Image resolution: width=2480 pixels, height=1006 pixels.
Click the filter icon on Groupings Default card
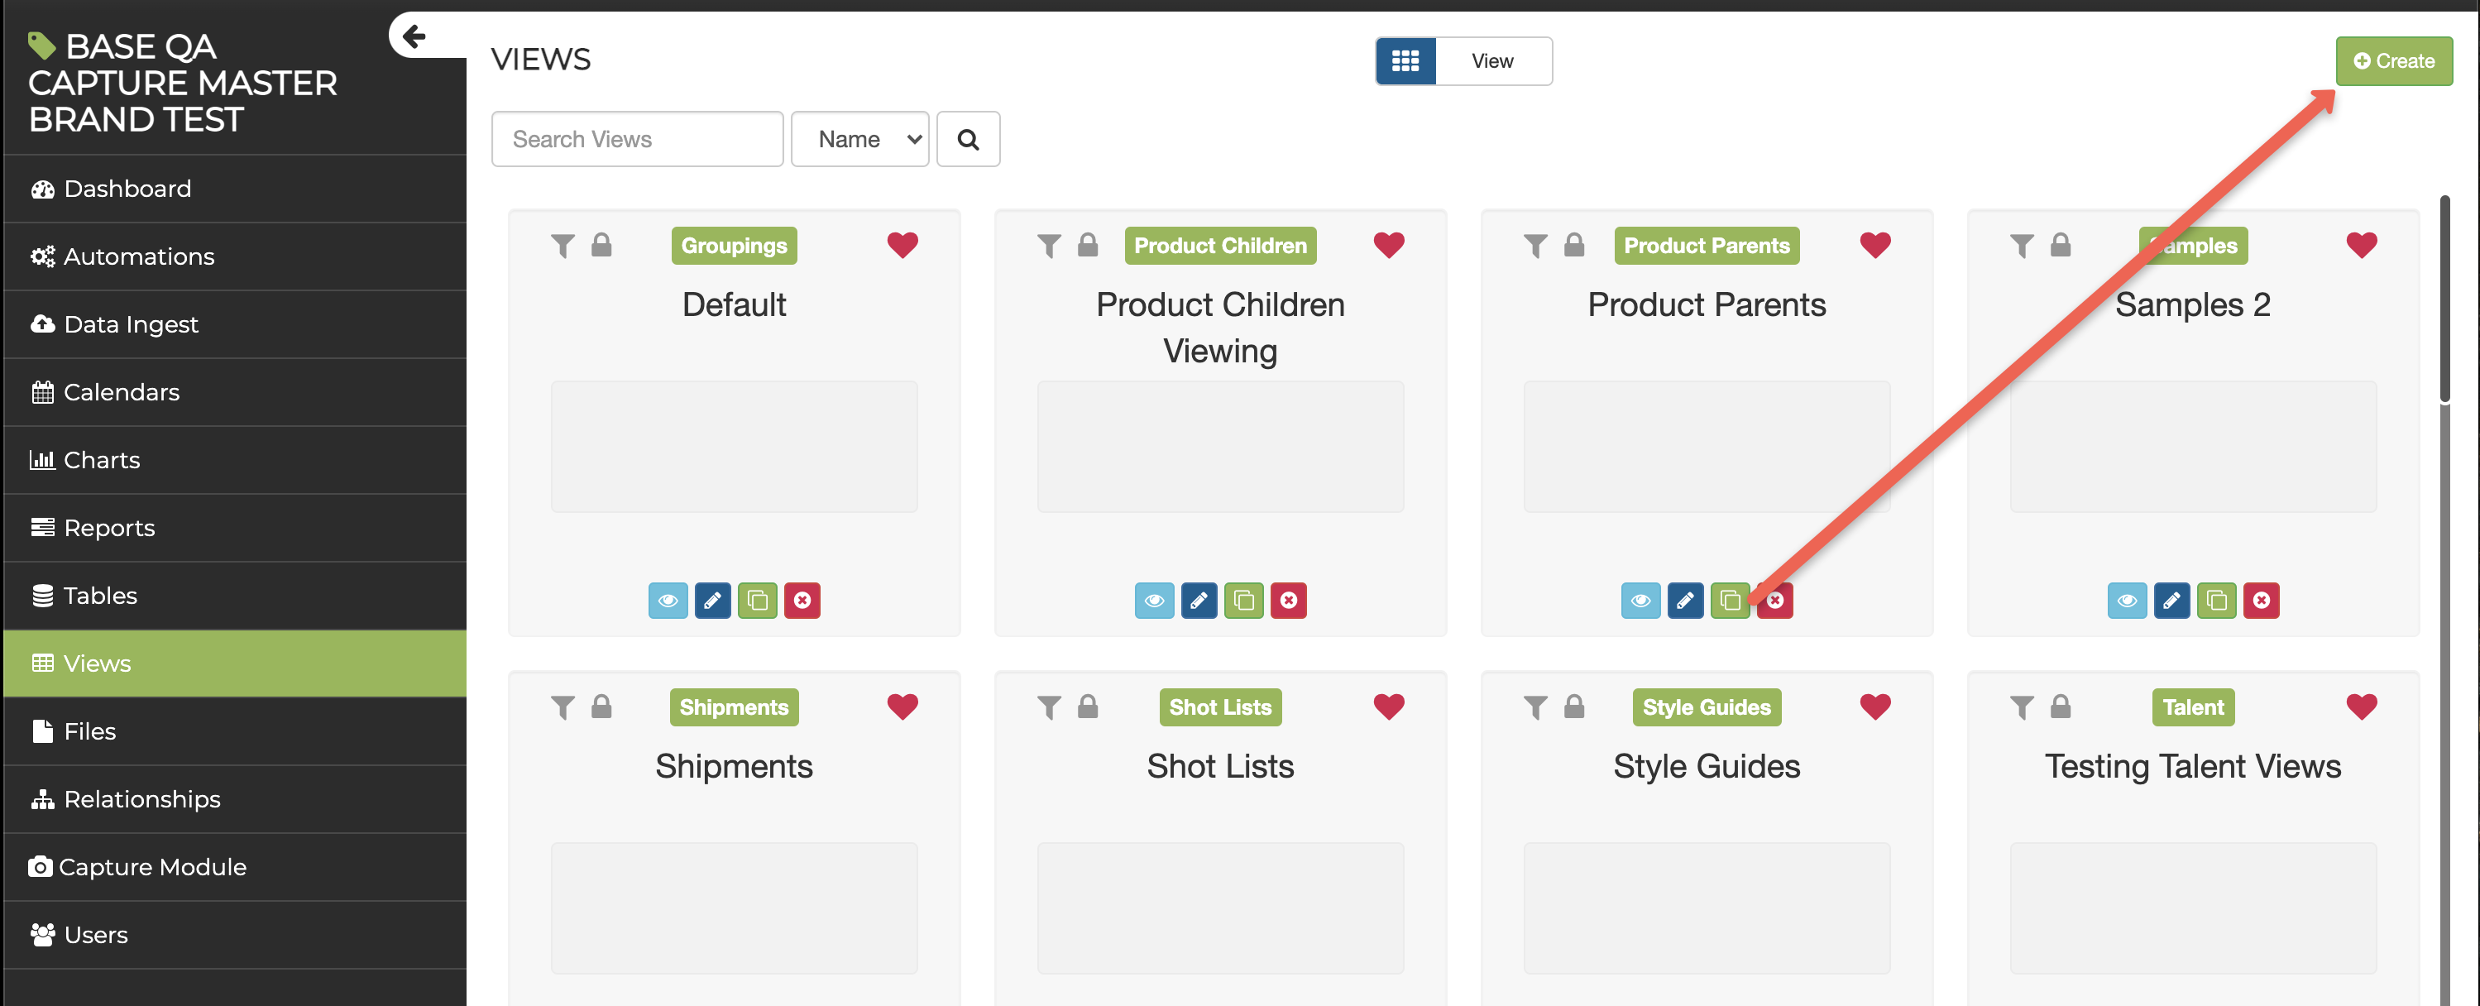(x=563, y=246)
